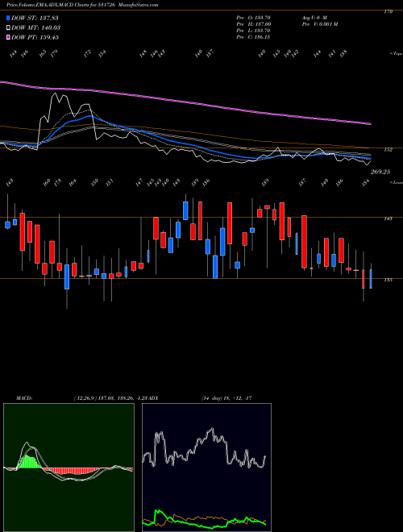Click the 269.25 value label
The width and height of the screenshot is (403, 532).
tap(380, 172)
